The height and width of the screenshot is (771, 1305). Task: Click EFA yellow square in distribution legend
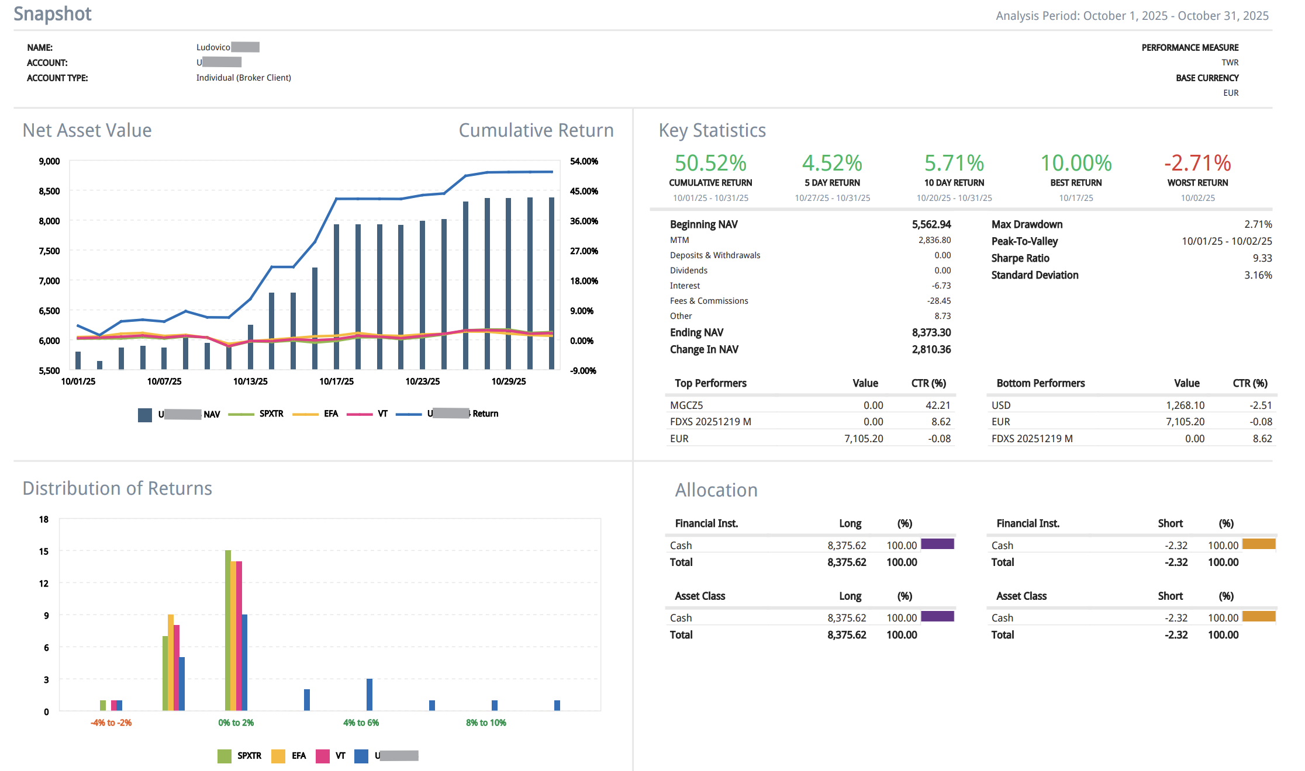tap(278, 756)
